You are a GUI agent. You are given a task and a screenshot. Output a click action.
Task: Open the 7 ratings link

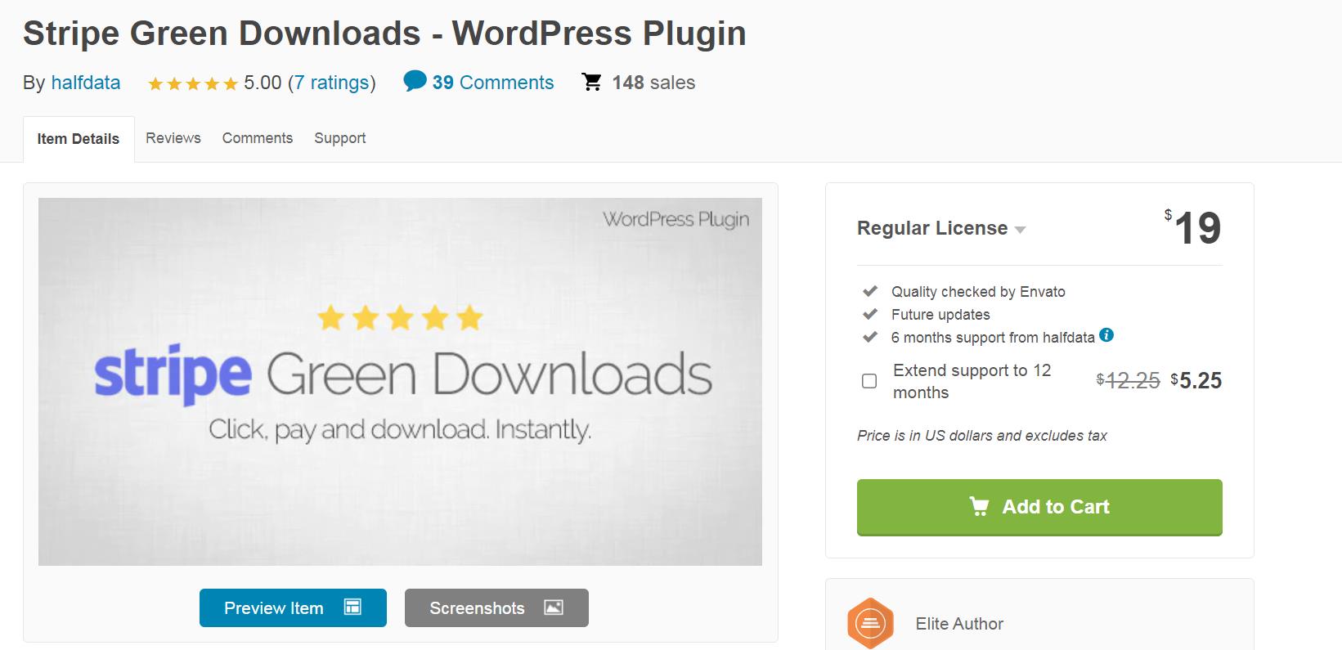pos(332,83)
